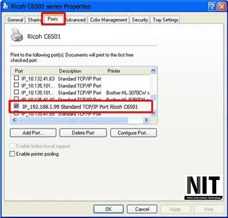Image resolution: width=228 pixels, height=218 pixels.
Task: Click the Delete Port button
Action: [83, 133]
